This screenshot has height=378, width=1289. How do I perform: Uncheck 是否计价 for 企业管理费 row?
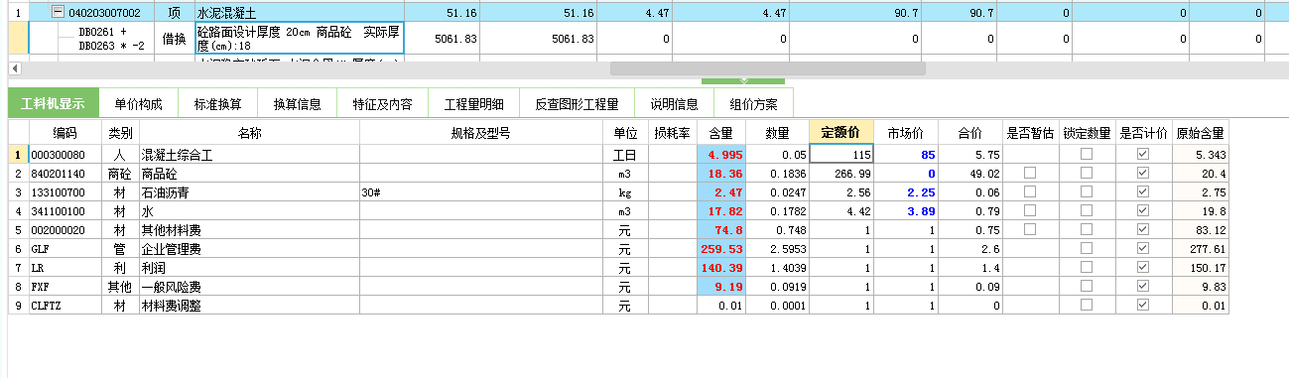point(1142,248)
